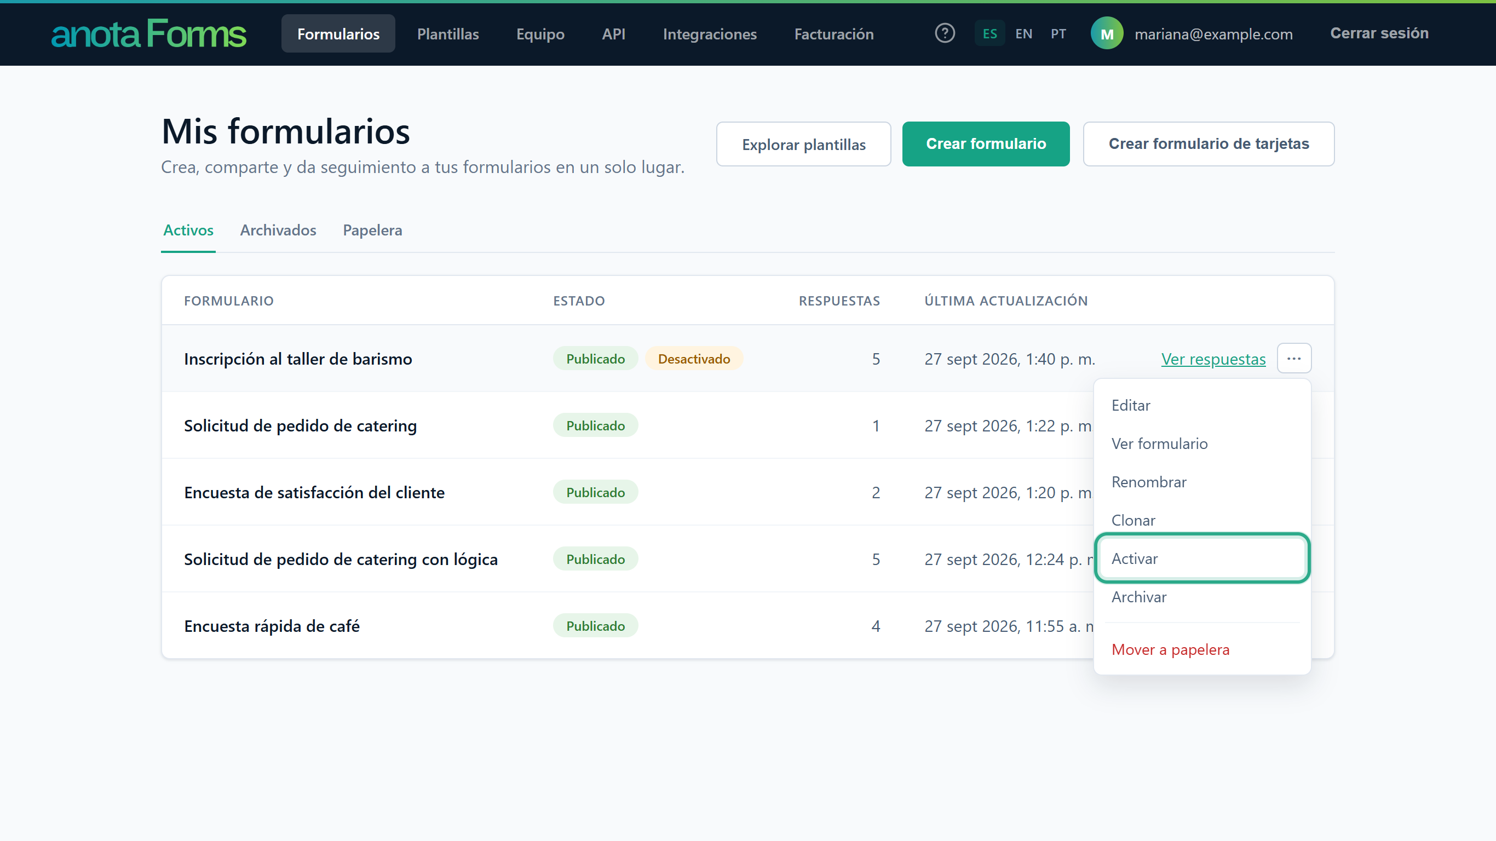Image resolution: width=1496 pixels, height=841 pixels.
Task: Click the anota Forms logo
Action: pyautogui.click(x=149, y=34)
